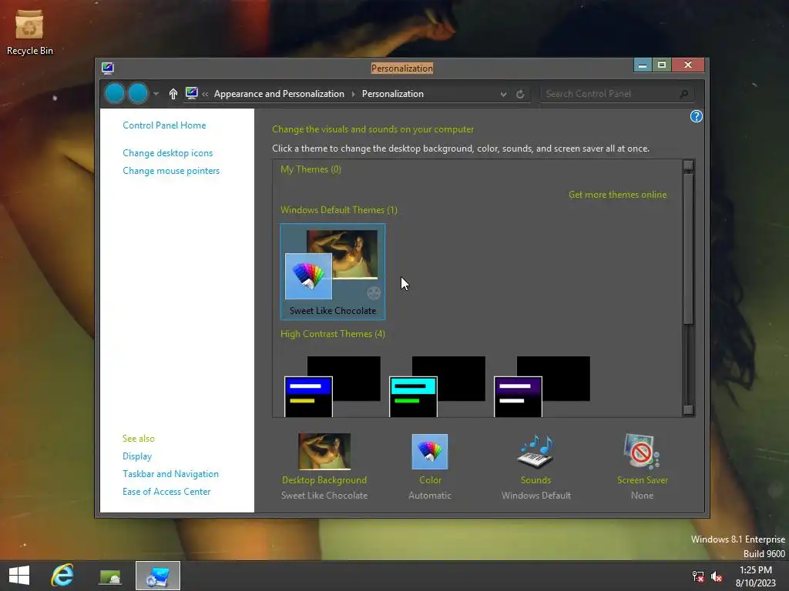This screenshot has width=789, height=591.
Task: Click High Contrast Themes (4) heading
Action: pyautogui.click(x=333, y=334)
